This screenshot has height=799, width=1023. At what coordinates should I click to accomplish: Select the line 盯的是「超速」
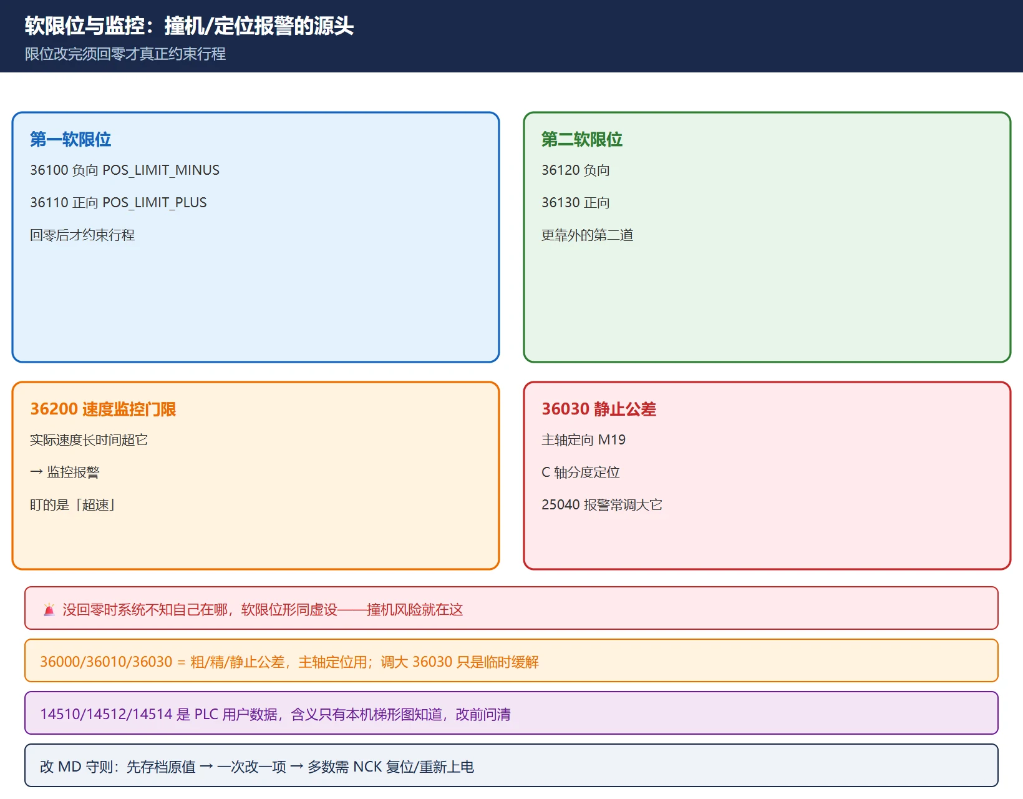[x=73, y=505]
